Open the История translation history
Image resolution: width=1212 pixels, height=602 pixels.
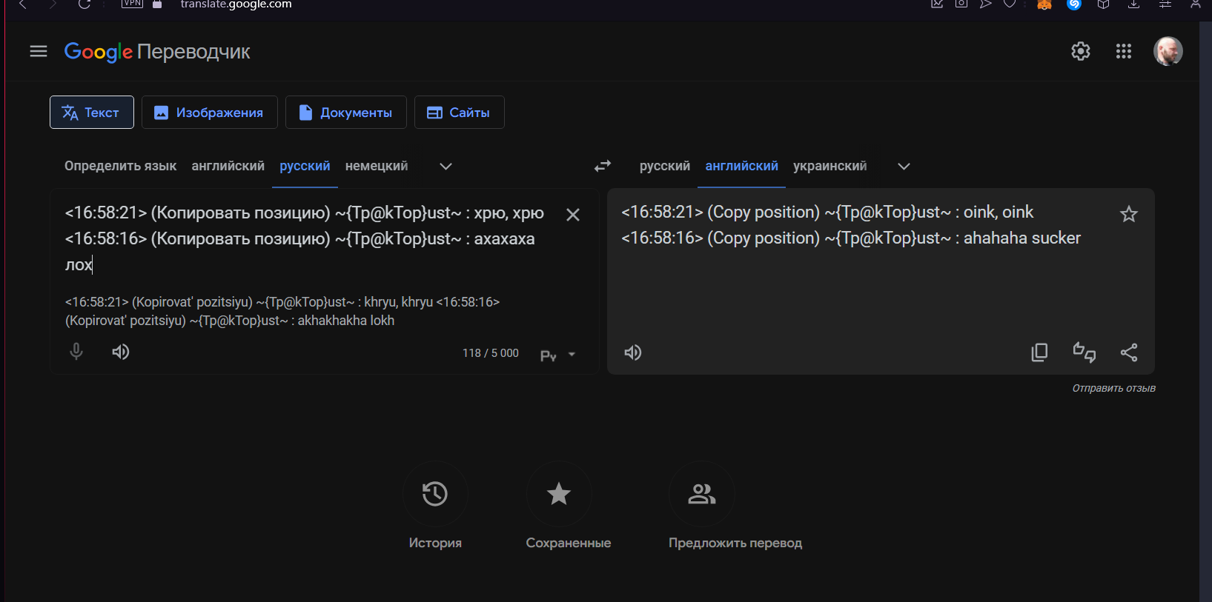[x=435, y=494]
